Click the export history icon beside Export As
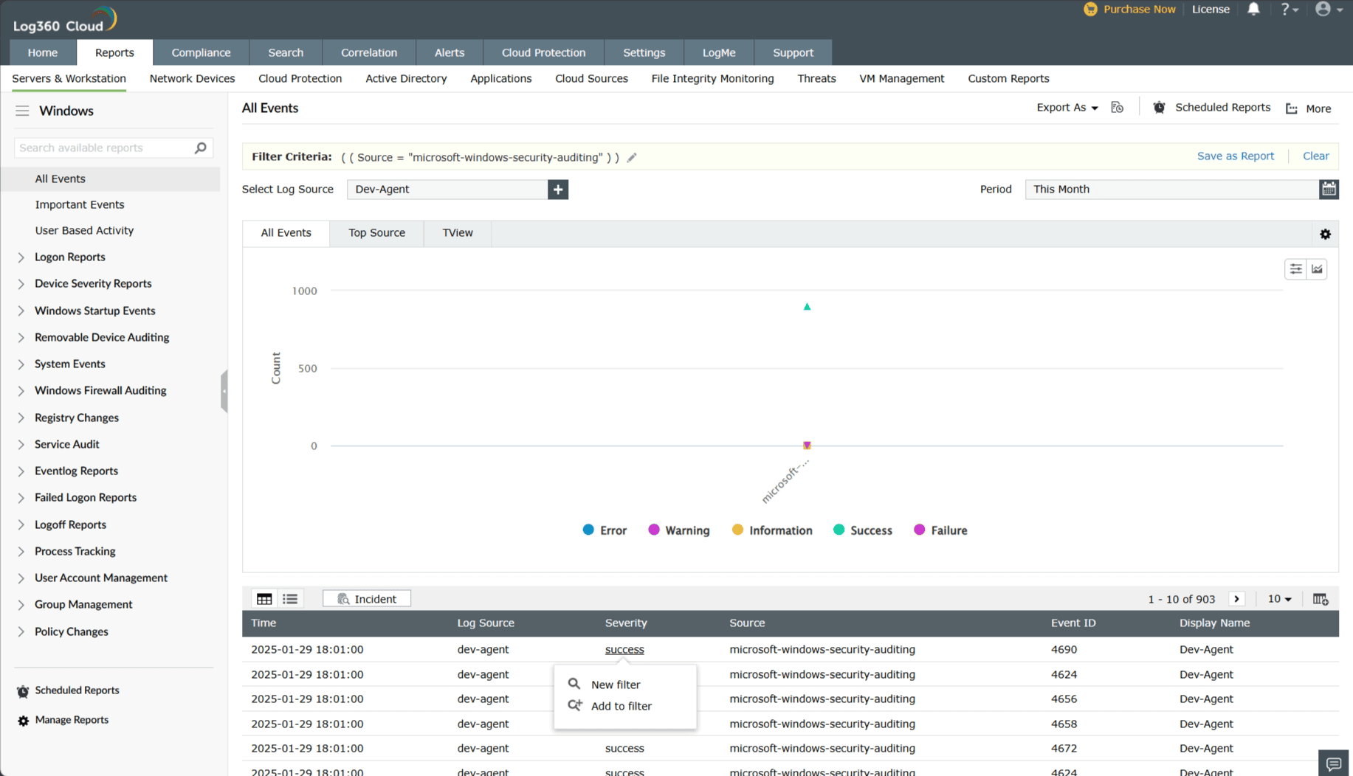Viewport: 1353px width, 776px height. 1118,108
